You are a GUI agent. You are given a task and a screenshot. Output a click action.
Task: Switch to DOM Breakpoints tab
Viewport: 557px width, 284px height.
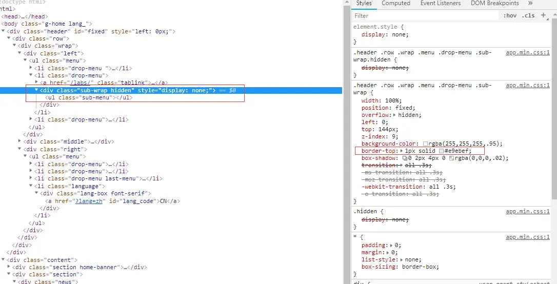495,3
